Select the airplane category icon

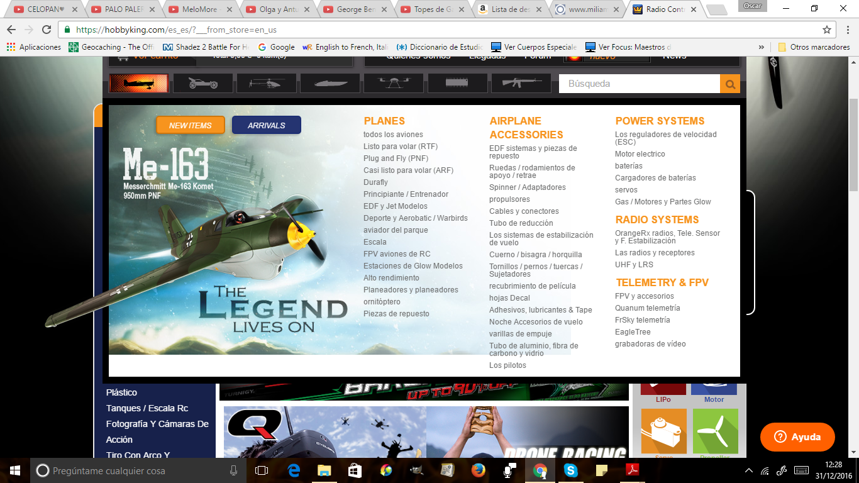(x=138, y=84)
